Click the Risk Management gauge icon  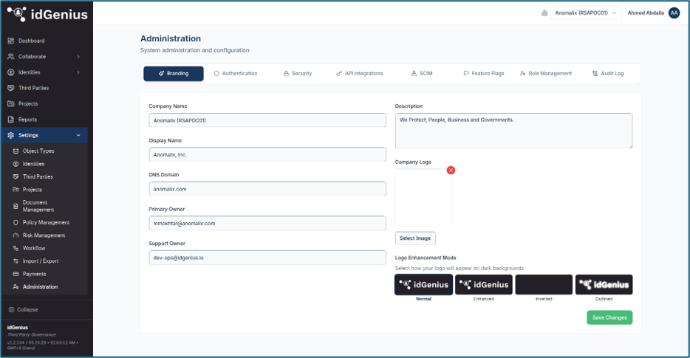pos(16,235)
